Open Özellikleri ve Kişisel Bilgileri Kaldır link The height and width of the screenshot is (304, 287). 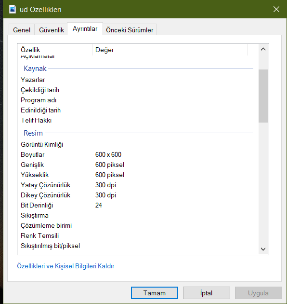pos(65,266)
